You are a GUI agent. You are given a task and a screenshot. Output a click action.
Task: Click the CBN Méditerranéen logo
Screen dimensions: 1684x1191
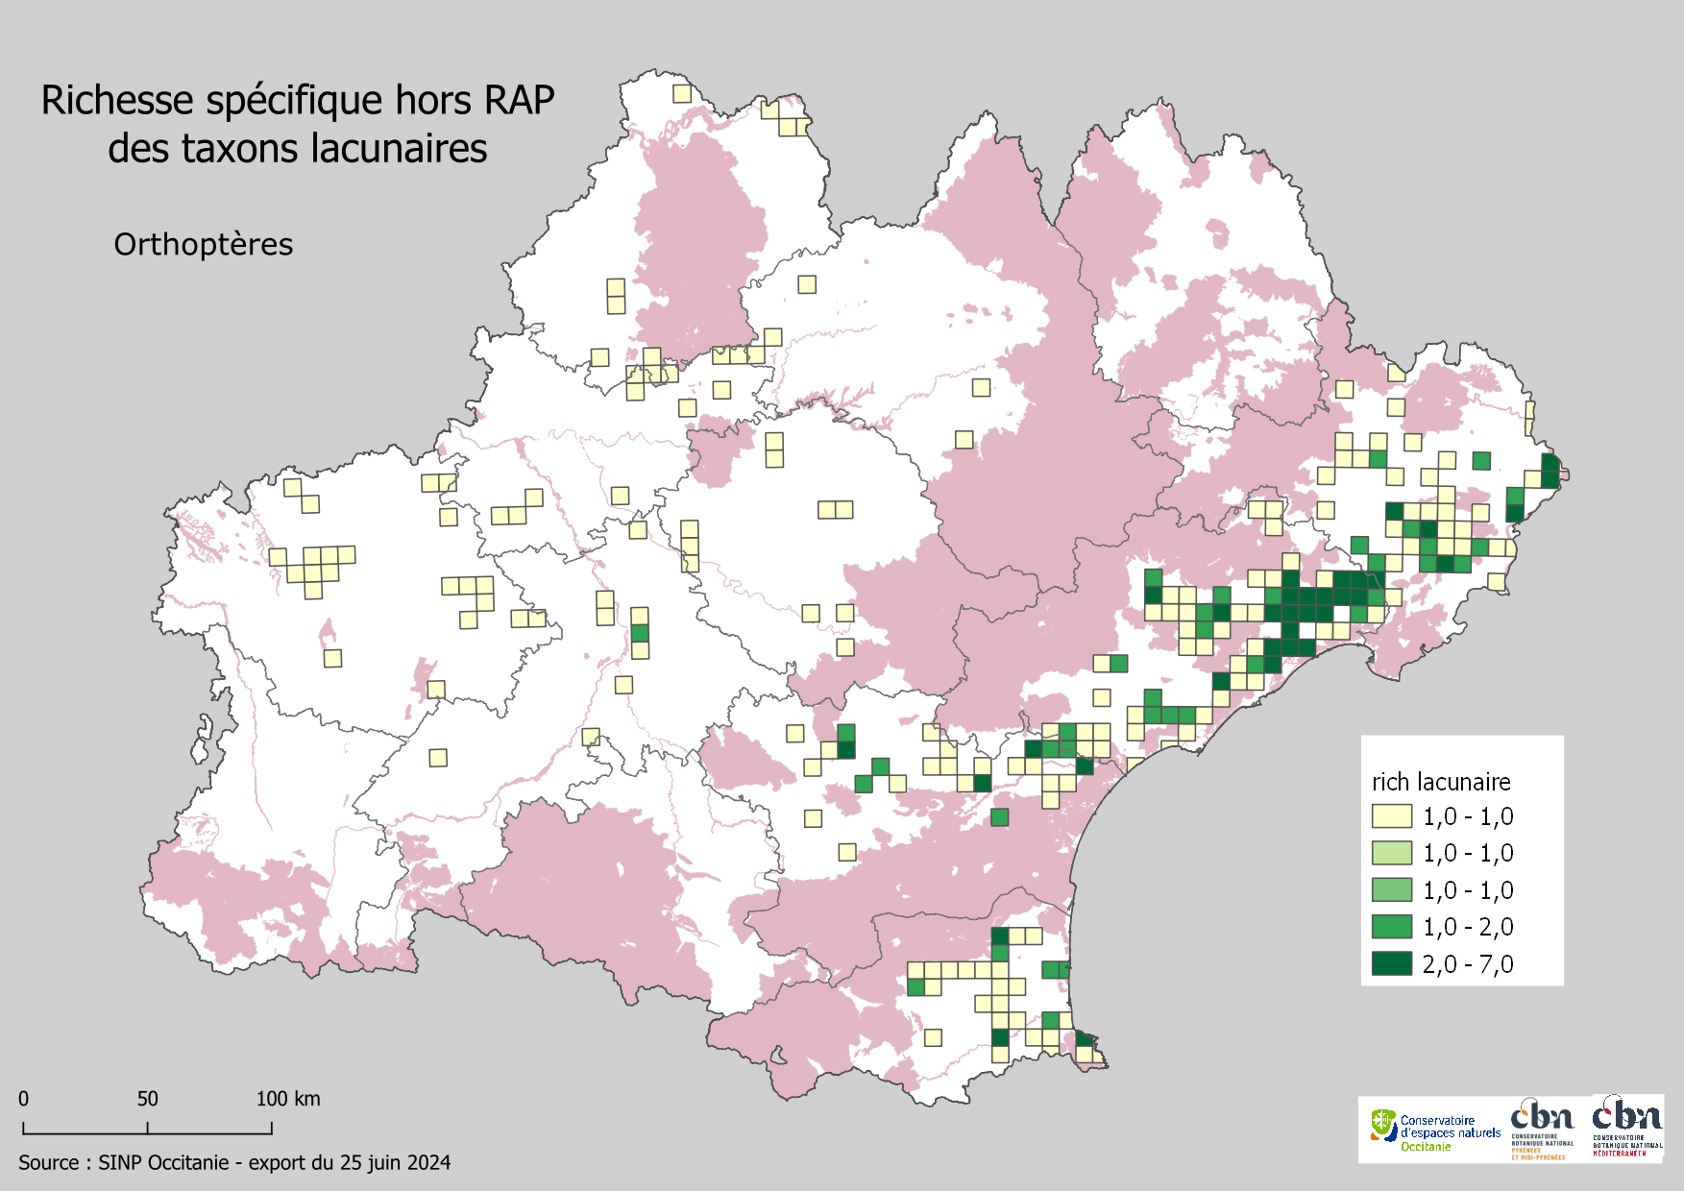pos(1627,1126)
